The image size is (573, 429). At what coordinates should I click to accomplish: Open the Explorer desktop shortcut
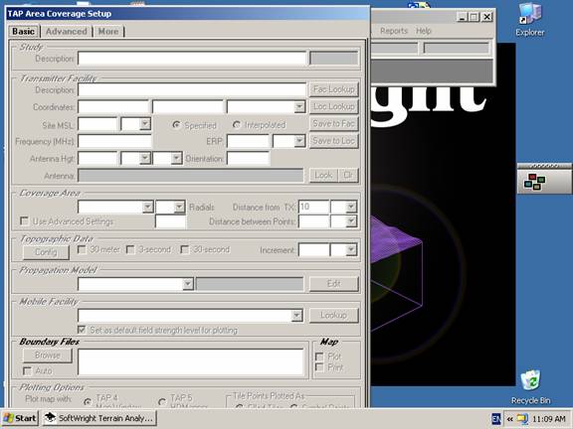pyautogui.click(x=530, y=19)
